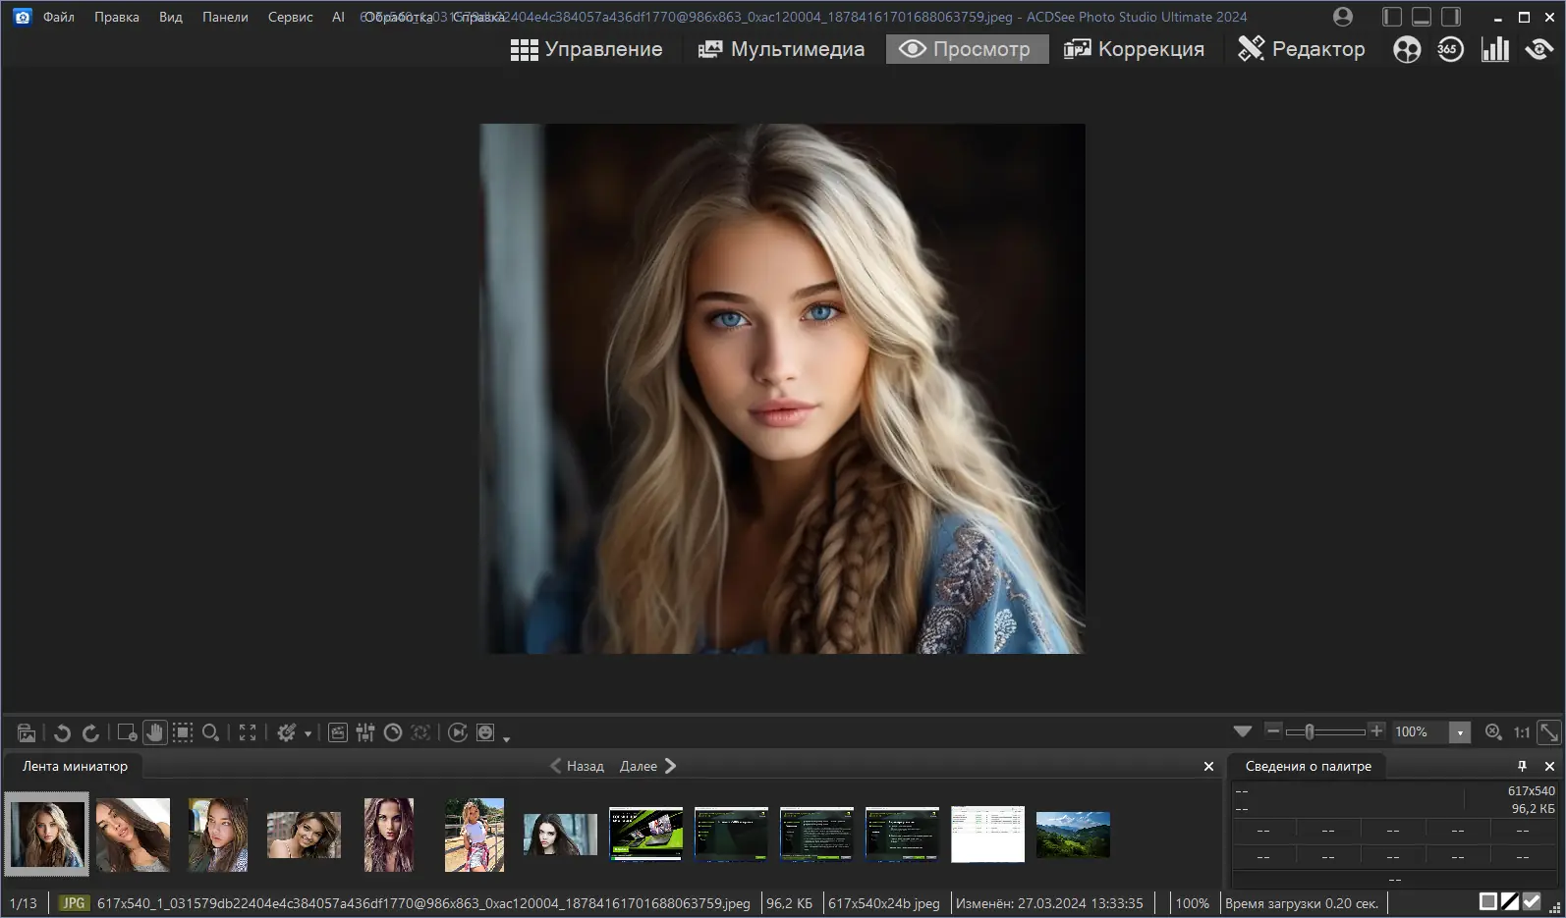Open the Файл menu
This screenshot has height=918, width=1566.
click(58, 17)
